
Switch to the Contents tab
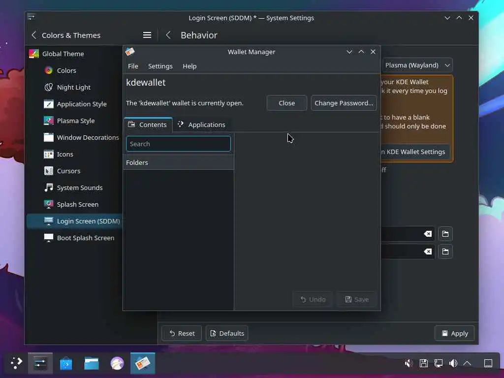148,125
